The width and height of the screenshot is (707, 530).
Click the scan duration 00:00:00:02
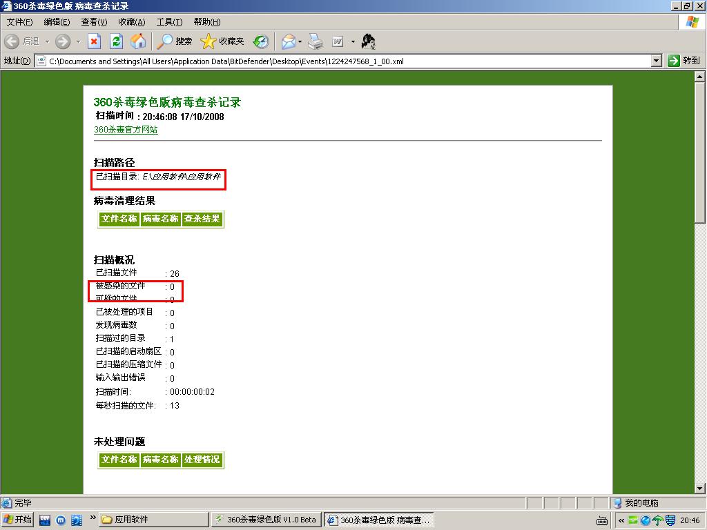pyautogui.click(x=192, y=392)
